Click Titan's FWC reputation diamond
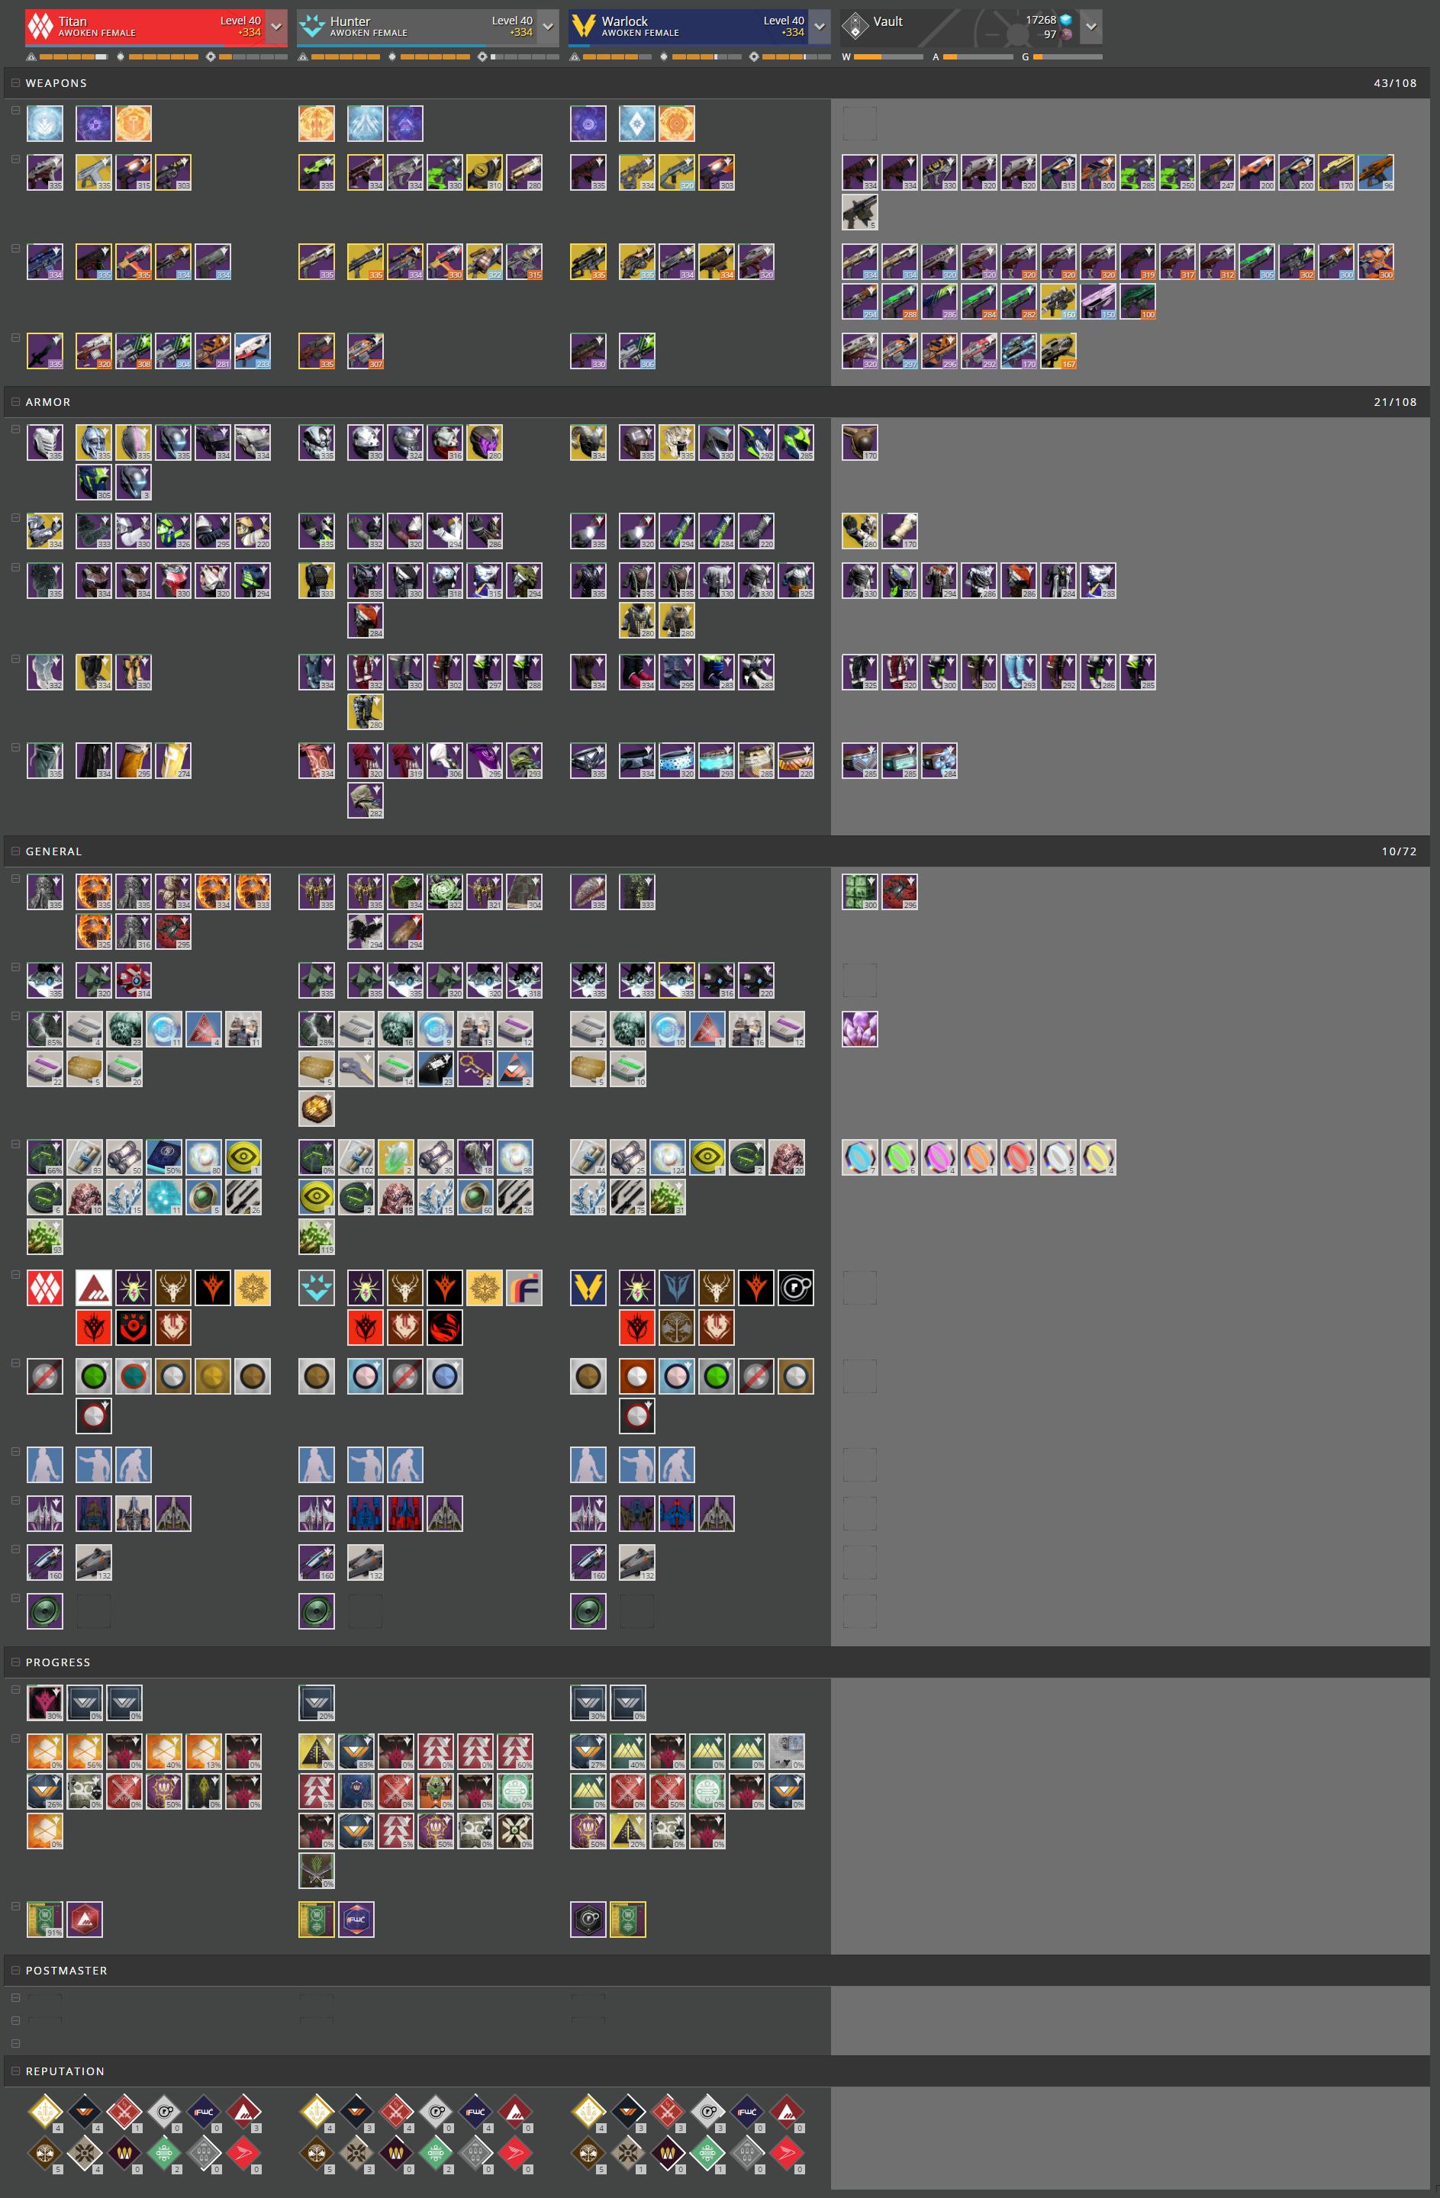Screen dimensions: 1440x2198 (203, 2111)
